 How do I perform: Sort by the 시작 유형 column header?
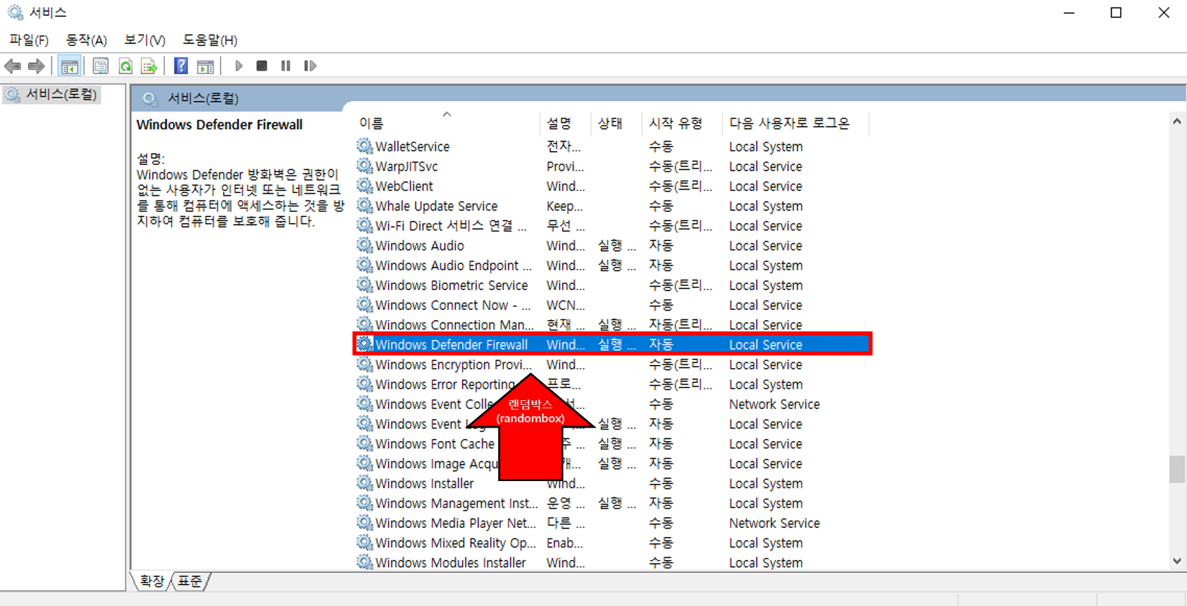point(682,123)
